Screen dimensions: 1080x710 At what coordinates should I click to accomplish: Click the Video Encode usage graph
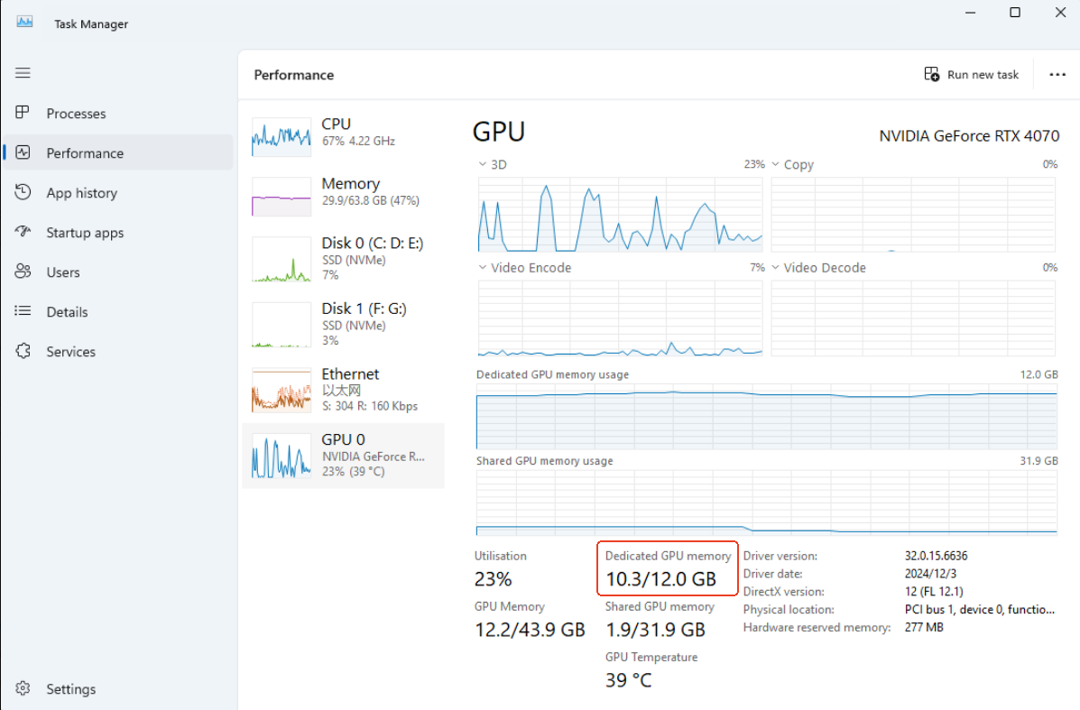[620, 318]
